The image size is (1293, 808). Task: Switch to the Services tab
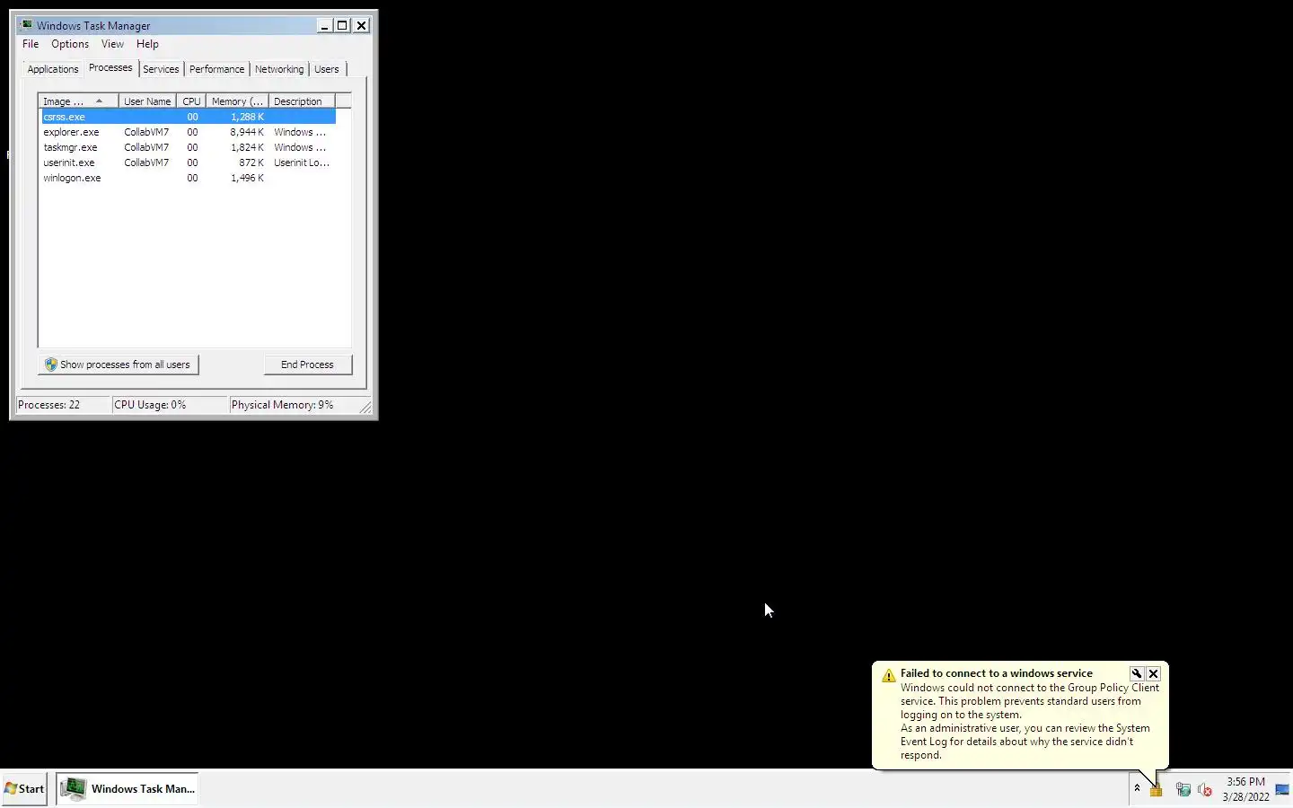pos(162,69)
